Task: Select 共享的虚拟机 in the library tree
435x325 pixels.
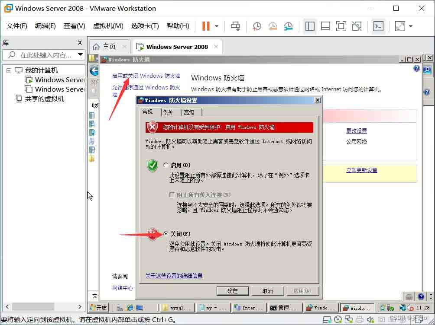Action: coord(40,99)
